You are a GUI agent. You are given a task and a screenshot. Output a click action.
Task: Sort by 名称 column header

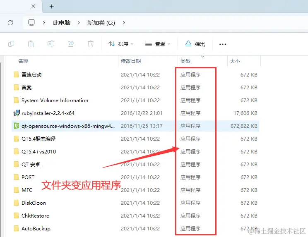coord(23,61)
